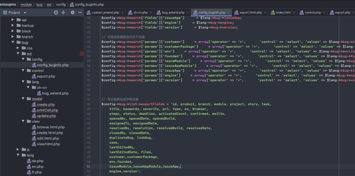Expand the backup folder arrow
This screenshot has height=176, width=355.
pyautogui.click(x=12, y=25)
